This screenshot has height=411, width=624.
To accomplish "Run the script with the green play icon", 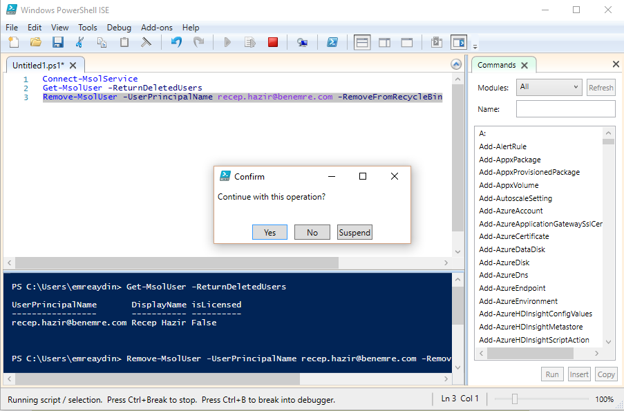I will pos(227,42).
